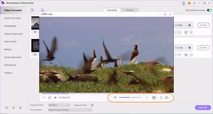Convert the 11.34MB video
213x114 pixels.
coord(203,48)
